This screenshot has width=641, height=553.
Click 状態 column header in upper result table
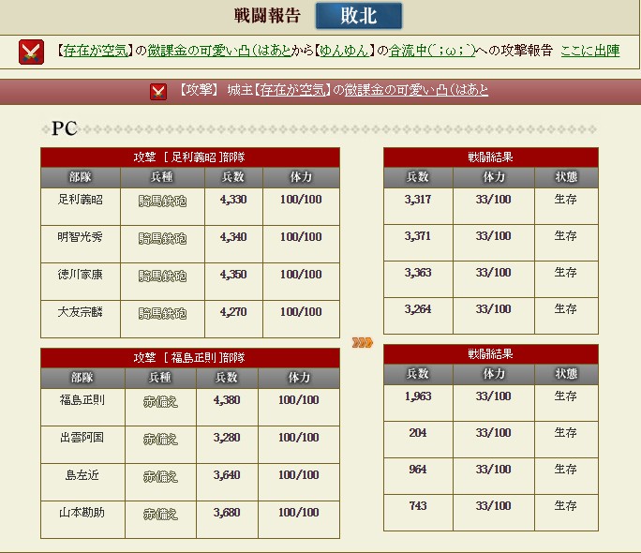pyautogui.click(x=567, y=177)
